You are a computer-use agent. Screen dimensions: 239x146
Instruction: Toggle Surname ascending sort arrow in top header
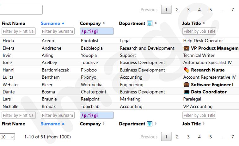(x=63, y=23)
